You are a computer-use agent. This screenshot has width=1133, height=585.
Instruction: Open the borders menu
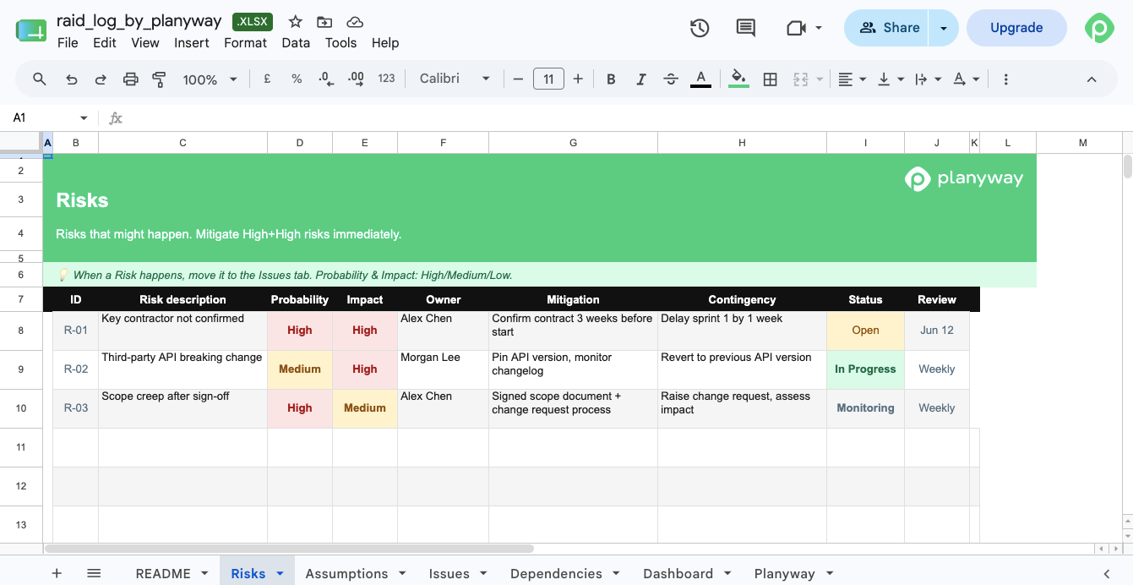point(770,79)
